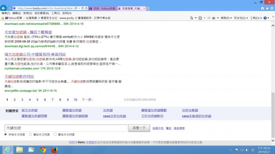Open Internet Explorer from the taskbar
Image resolution: width=275 pixels, height=154 pixels.
8,150
